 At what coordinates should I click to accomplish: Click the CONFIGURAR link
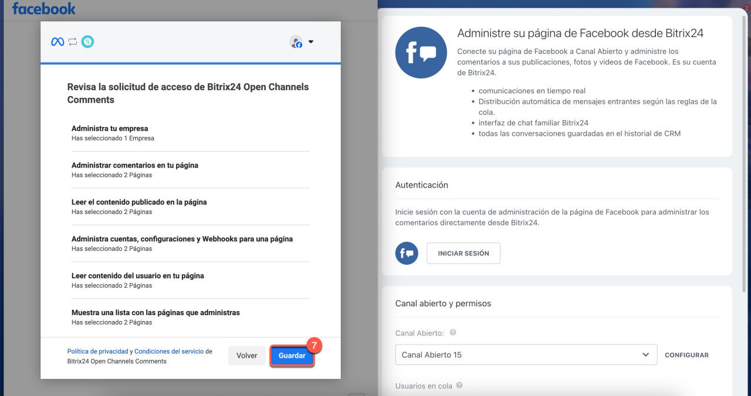(x=686, y=355)
